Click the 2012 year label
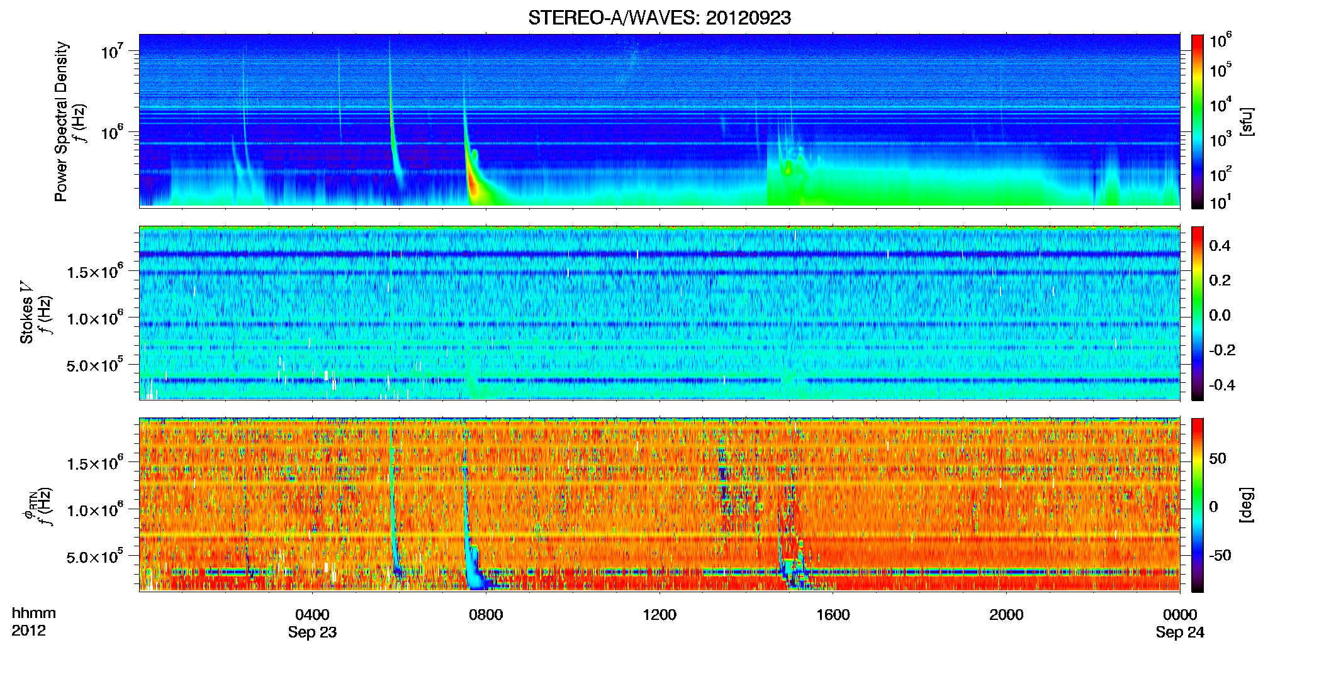 click(29, 631)
